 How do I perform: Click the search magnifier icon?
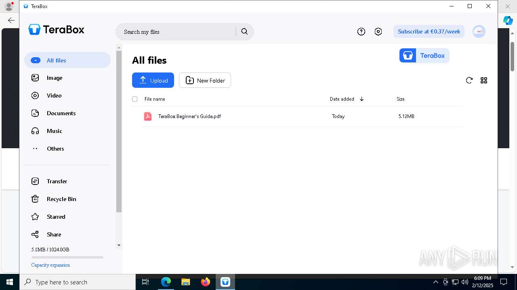coord(244,31)
